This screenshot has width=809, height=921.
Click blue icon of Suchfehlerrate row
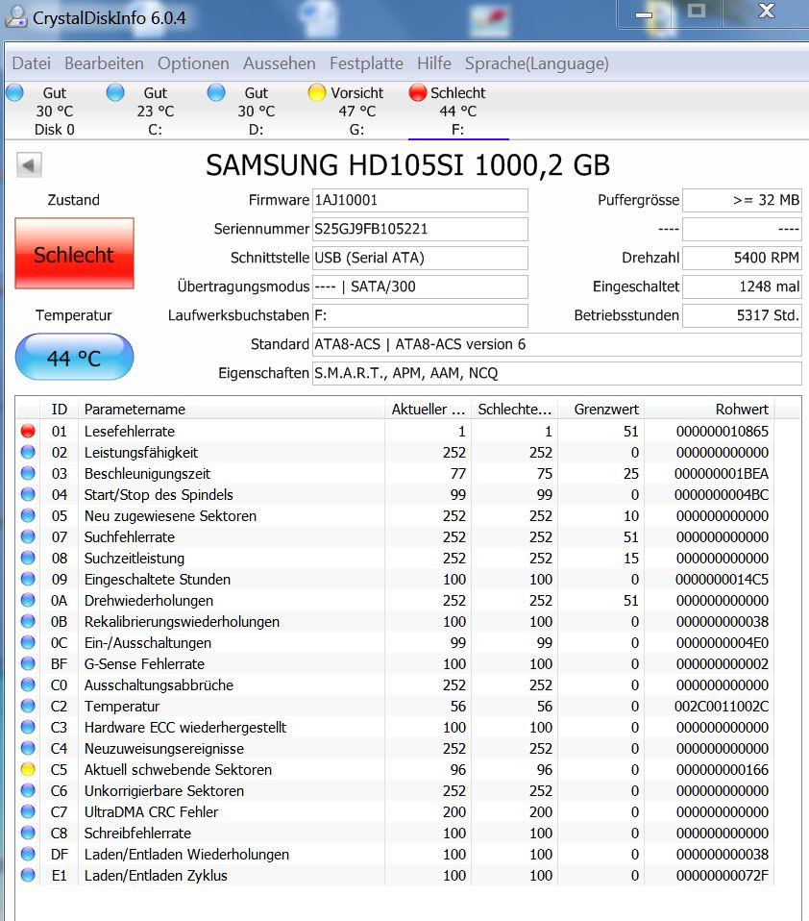28,536
